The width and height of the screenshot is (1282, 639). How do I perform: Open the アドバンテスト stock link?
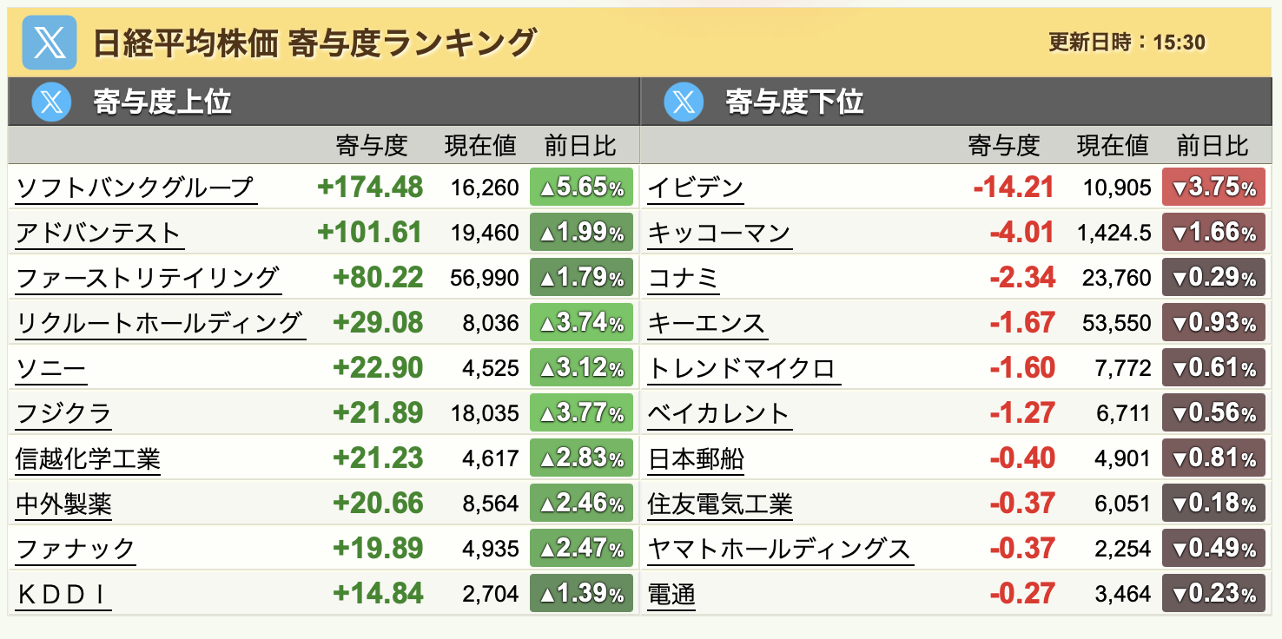[x=99, y=233]
